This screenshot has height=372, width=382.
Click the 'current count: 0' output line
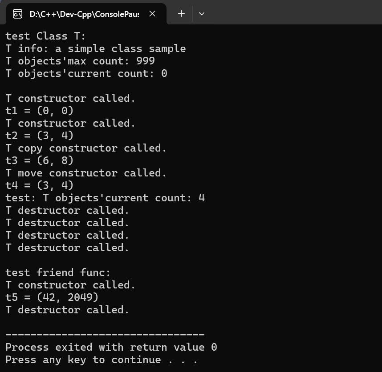(x=86, y=73)
